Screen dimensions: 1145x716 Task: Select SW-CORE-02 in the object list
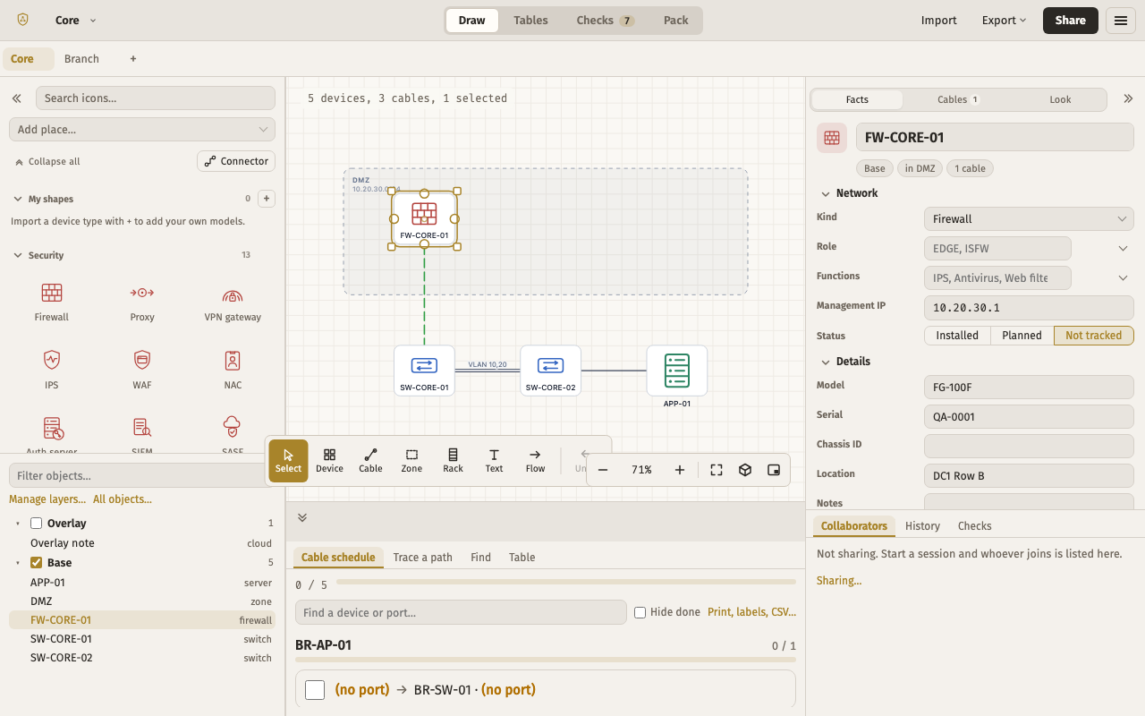[142, 658]
